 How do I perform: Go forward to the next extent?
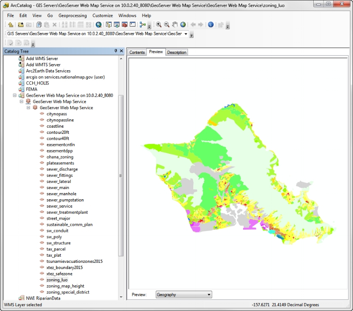click(x=201, y=25)
